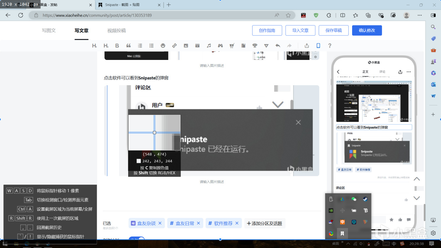Select 评论 tab in phone preview
This screenshot has width=441, height=248.
tap(382, 72)
